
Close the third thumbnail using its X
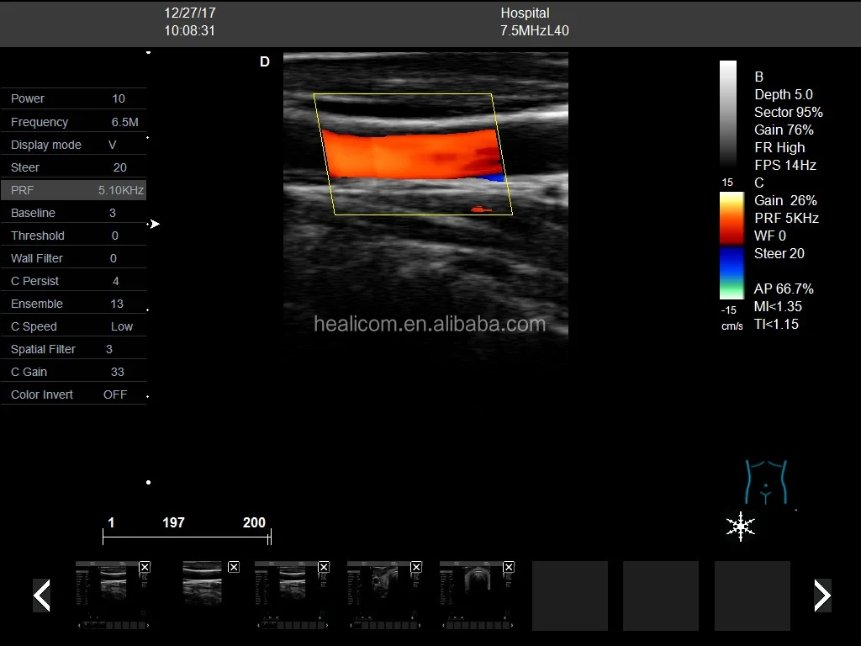[x=324, y=568]
